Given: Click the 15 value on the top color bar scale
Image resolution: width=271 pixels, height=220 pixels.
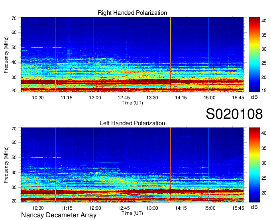Looking at the screenshot, I should [264, 90].
